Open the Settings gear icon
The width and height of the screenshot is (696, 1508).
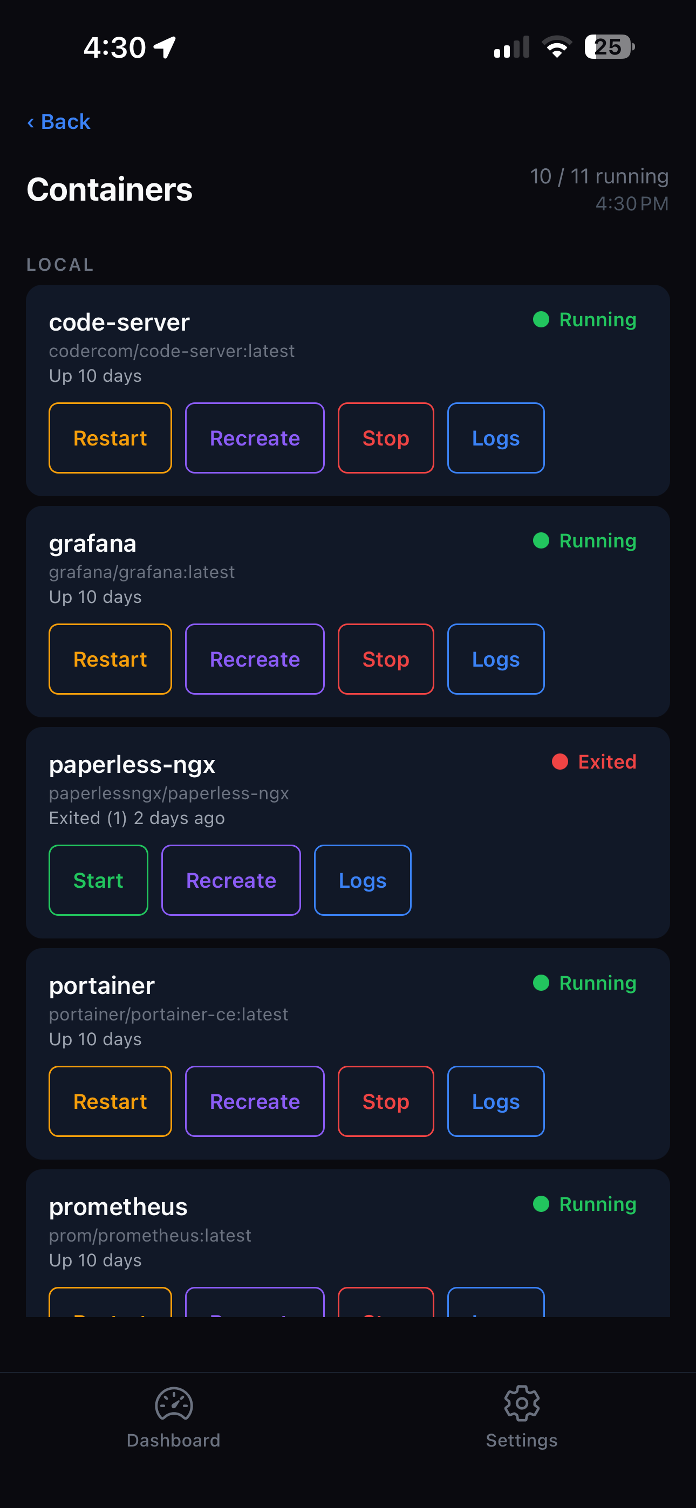tap(521, 1404)
